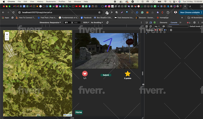Open the tab search dropdown arrow
The height and width of the screenshot is (119, 203).
click(x=202, y=6)
